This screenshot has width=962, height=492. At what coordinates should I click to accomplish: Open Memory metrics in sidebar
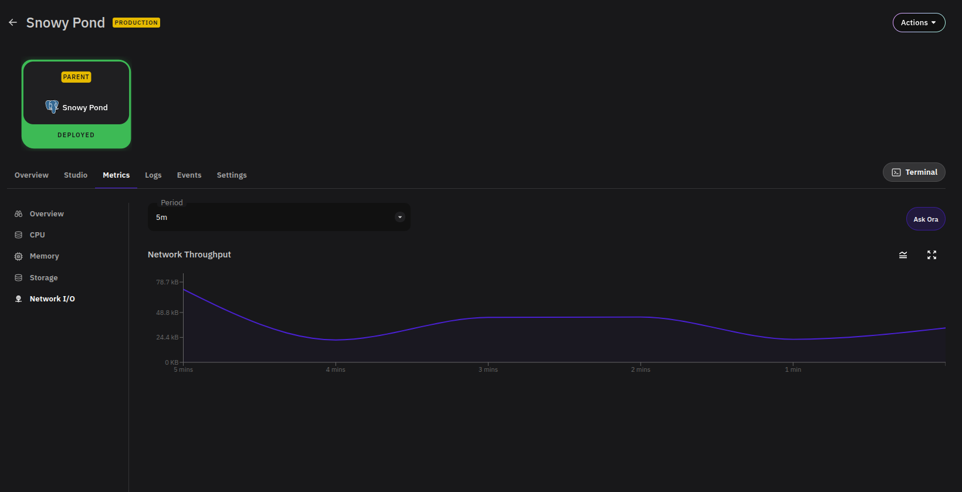coord(45,256)
